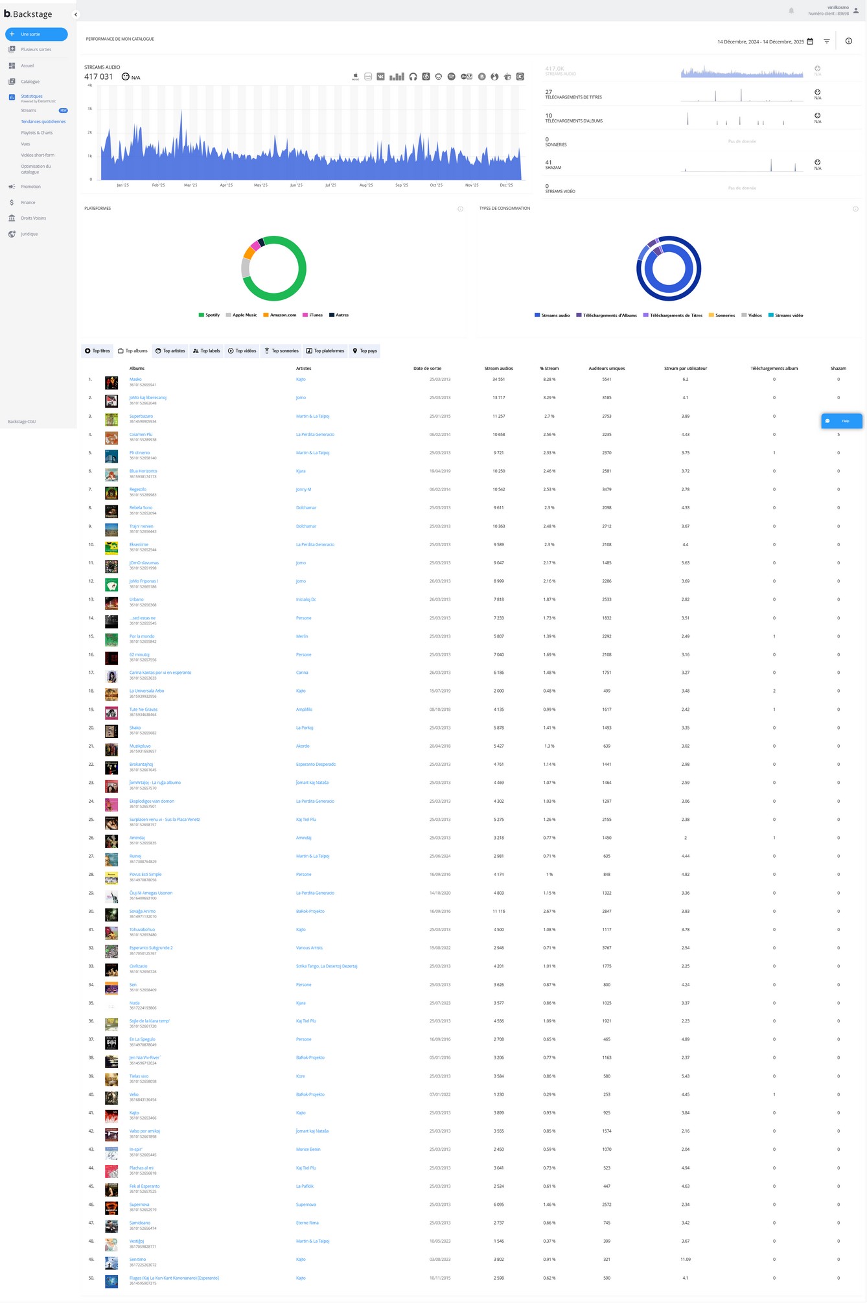Open the notifications bell
Screen dimensions: 867x1303
pos(791,10)
